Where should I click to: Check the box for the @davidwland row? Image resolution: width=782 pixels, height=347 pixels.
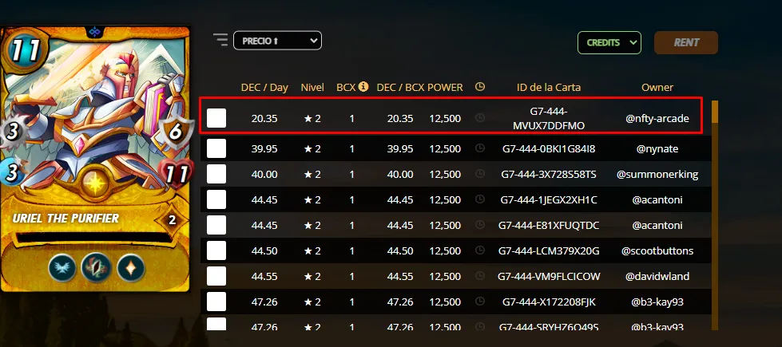(x=216, y=276)
